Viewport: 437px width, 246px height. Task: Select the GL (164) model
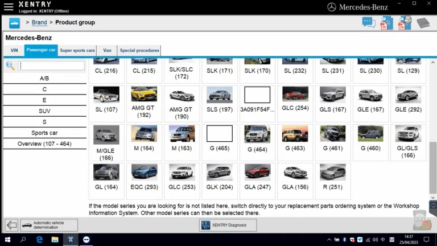[106, 181]
